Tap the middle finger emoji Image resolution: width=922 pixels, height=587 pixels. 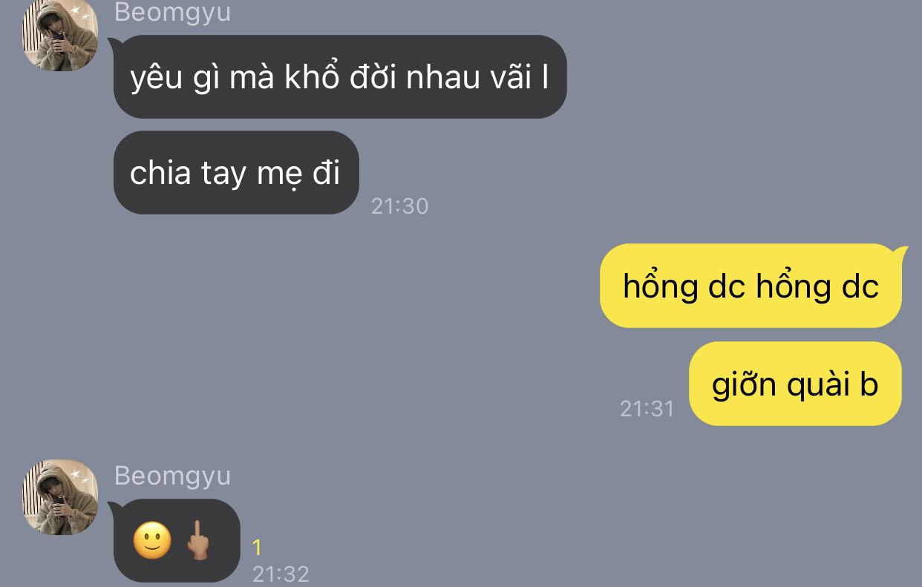(197, 541)
